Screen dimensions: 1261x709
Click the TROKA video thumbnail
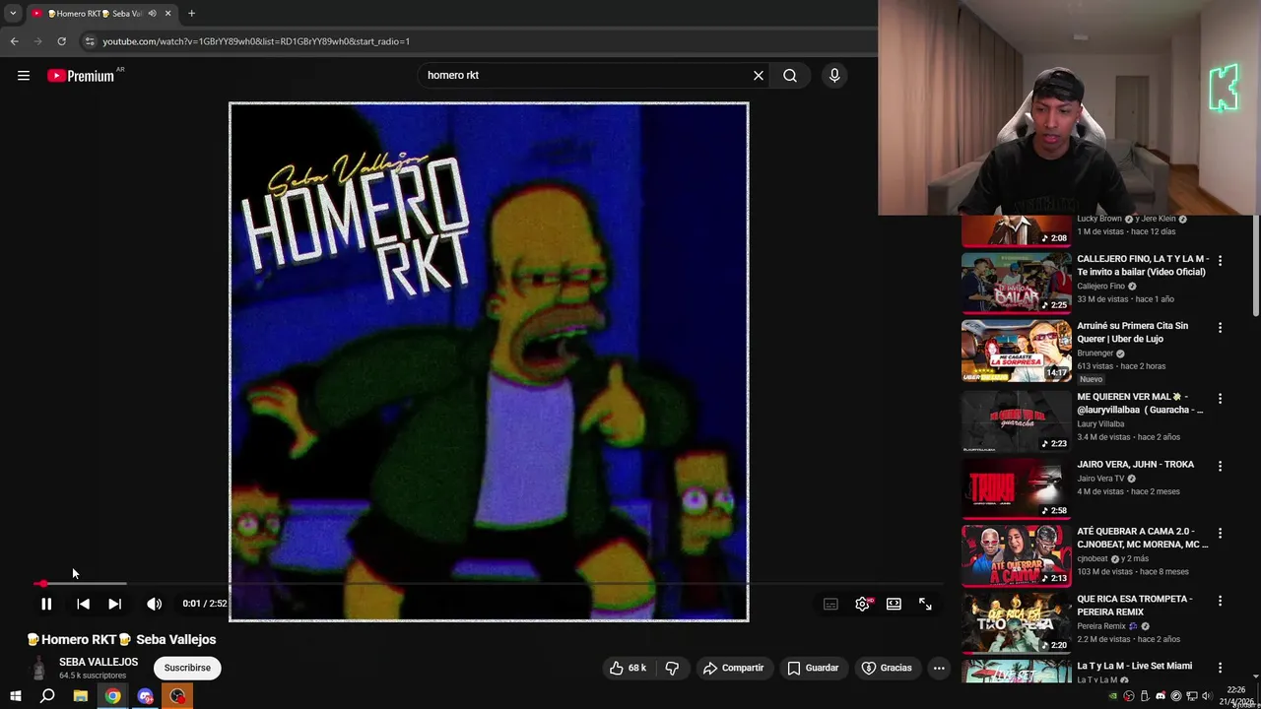pos(1016,488)
